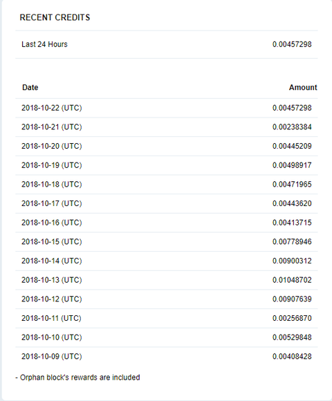This screenshot has width=332, height=401.
Task: Select the 2018-10-11 (UTC) row
Action: tap(167, 318)
